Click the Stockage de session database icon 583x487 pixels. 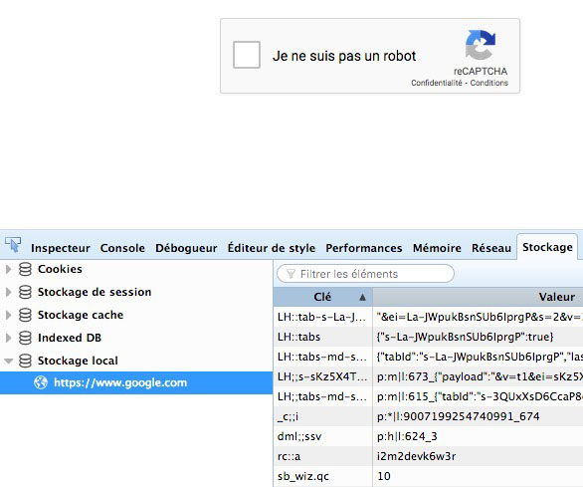click(x=25, y=292)
